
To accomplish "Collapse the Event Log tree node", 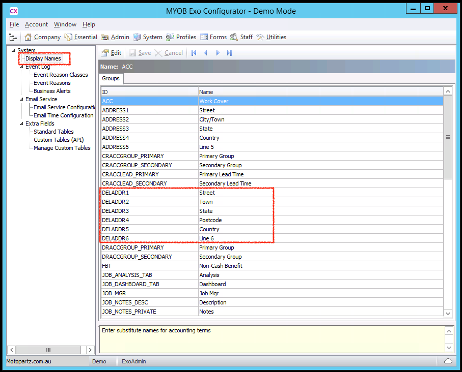I will [x=21, y=67].
